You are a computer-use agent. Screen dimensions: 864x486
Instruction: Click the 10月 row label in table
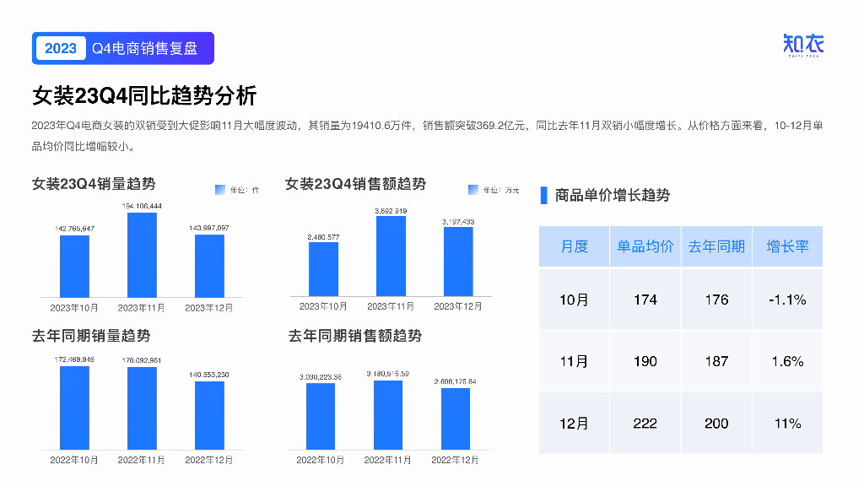tap(574, 300)
